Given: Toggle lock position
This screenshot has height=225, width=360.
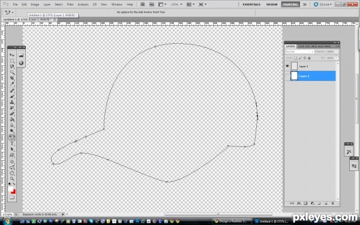Looking at the screenshot, I should tap(305, 58).
